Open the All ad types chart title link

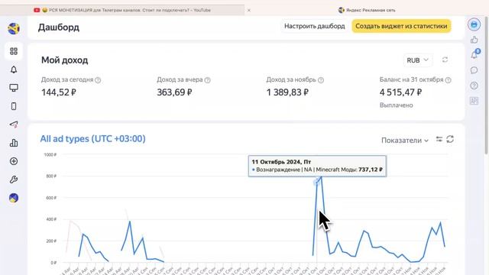(93, 139)
